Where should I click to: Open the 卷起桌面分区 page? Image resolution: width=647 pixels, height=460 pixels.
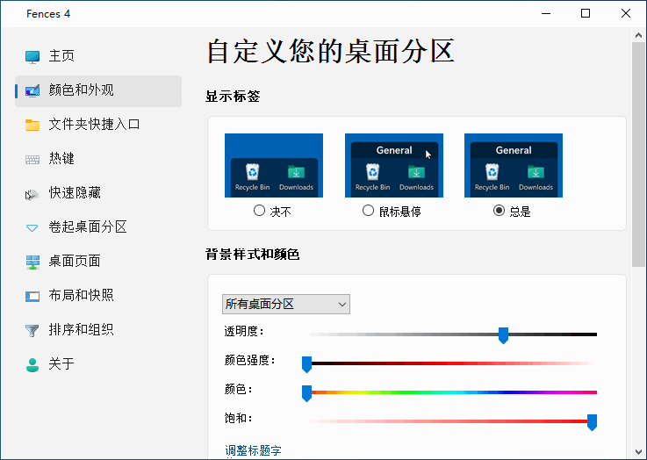[x=98, y=227]
